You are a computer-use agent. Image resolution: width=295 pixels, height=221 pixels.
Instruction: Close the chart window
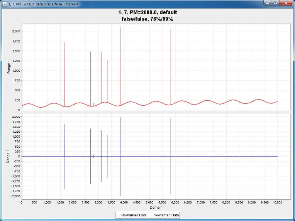click(x=286, y=3)
